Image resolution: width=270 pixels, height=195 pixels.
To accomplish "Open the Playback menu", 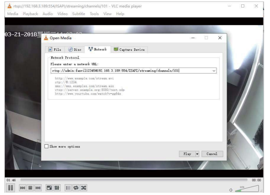I will click(x=31, y=14).
